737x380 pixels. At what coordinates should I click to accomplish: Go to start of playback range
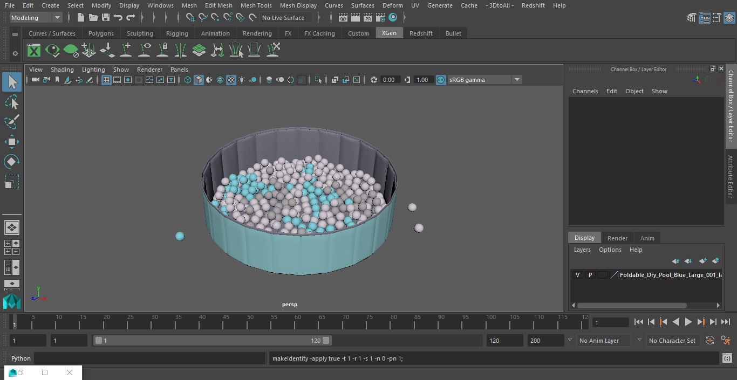pos(638,322)
